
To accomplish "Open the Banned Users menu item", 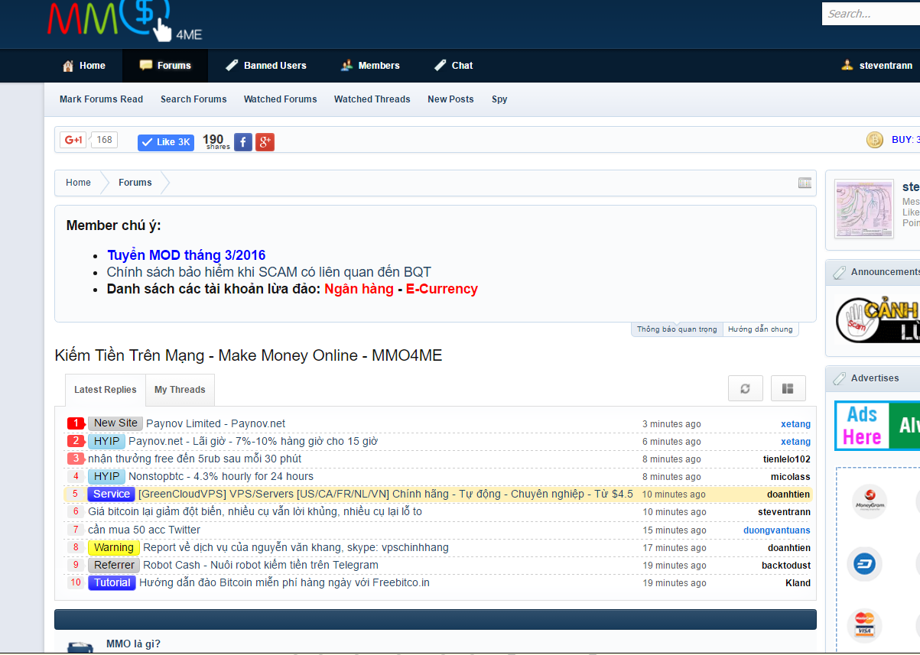I will [x=266, y=66].
